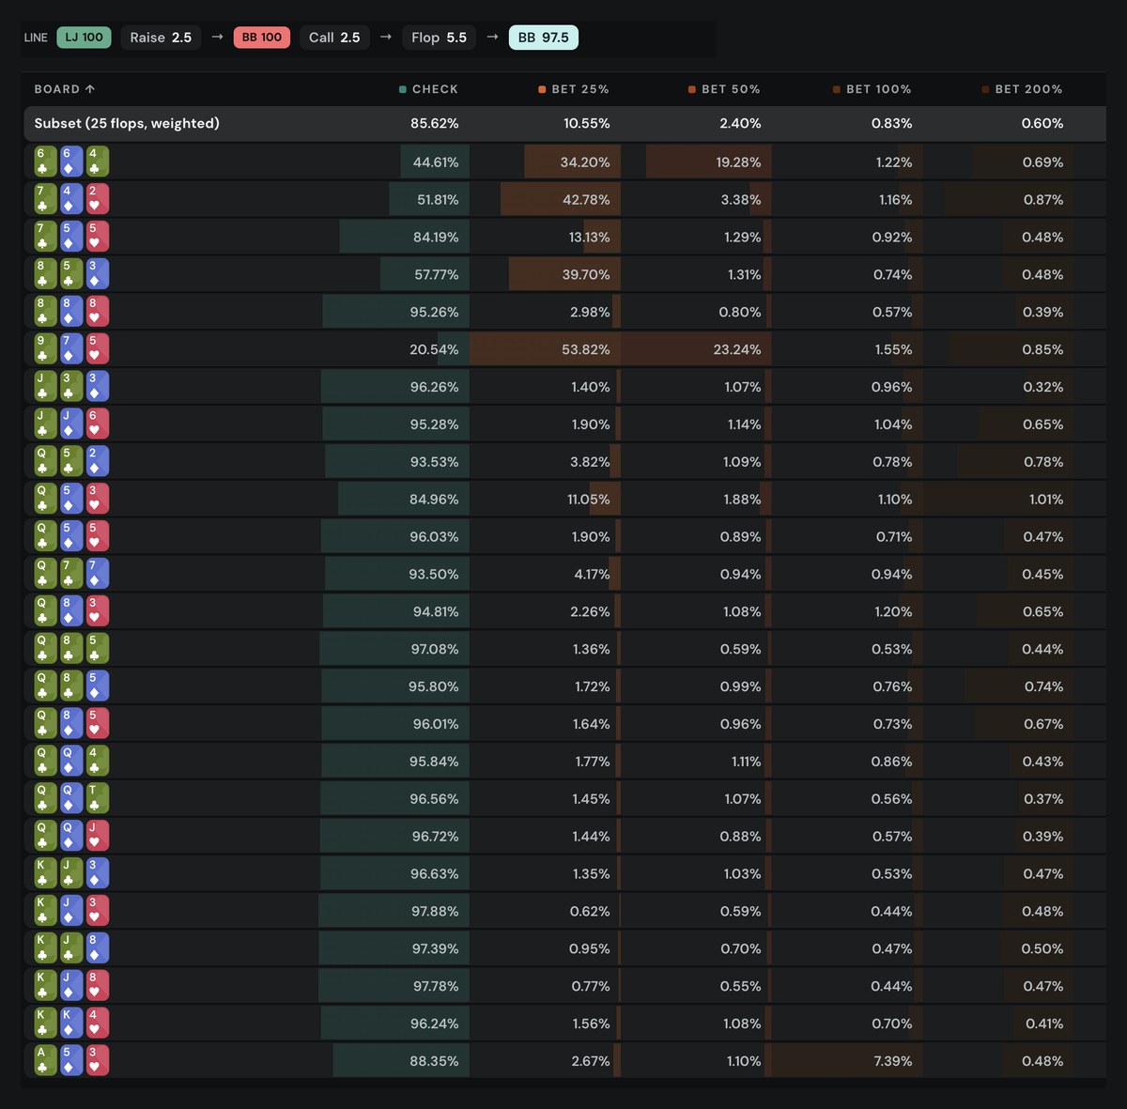Open the Q♣ Q♦ J♥ flop cards
Viewport: 1127px width, 1109px height.
pyautogui.click(x=71, y=836)
